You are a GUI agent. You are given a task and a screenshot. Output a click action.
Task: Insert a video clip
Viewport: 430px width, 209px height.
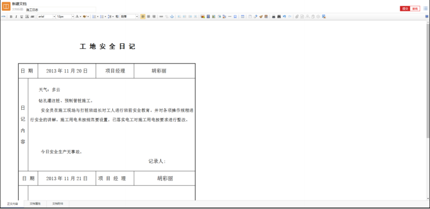click(209, 17)
